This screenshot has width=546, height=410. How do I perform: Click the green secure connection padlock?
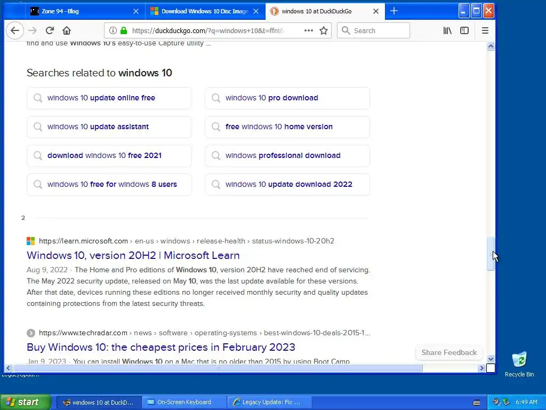point(123,30)
